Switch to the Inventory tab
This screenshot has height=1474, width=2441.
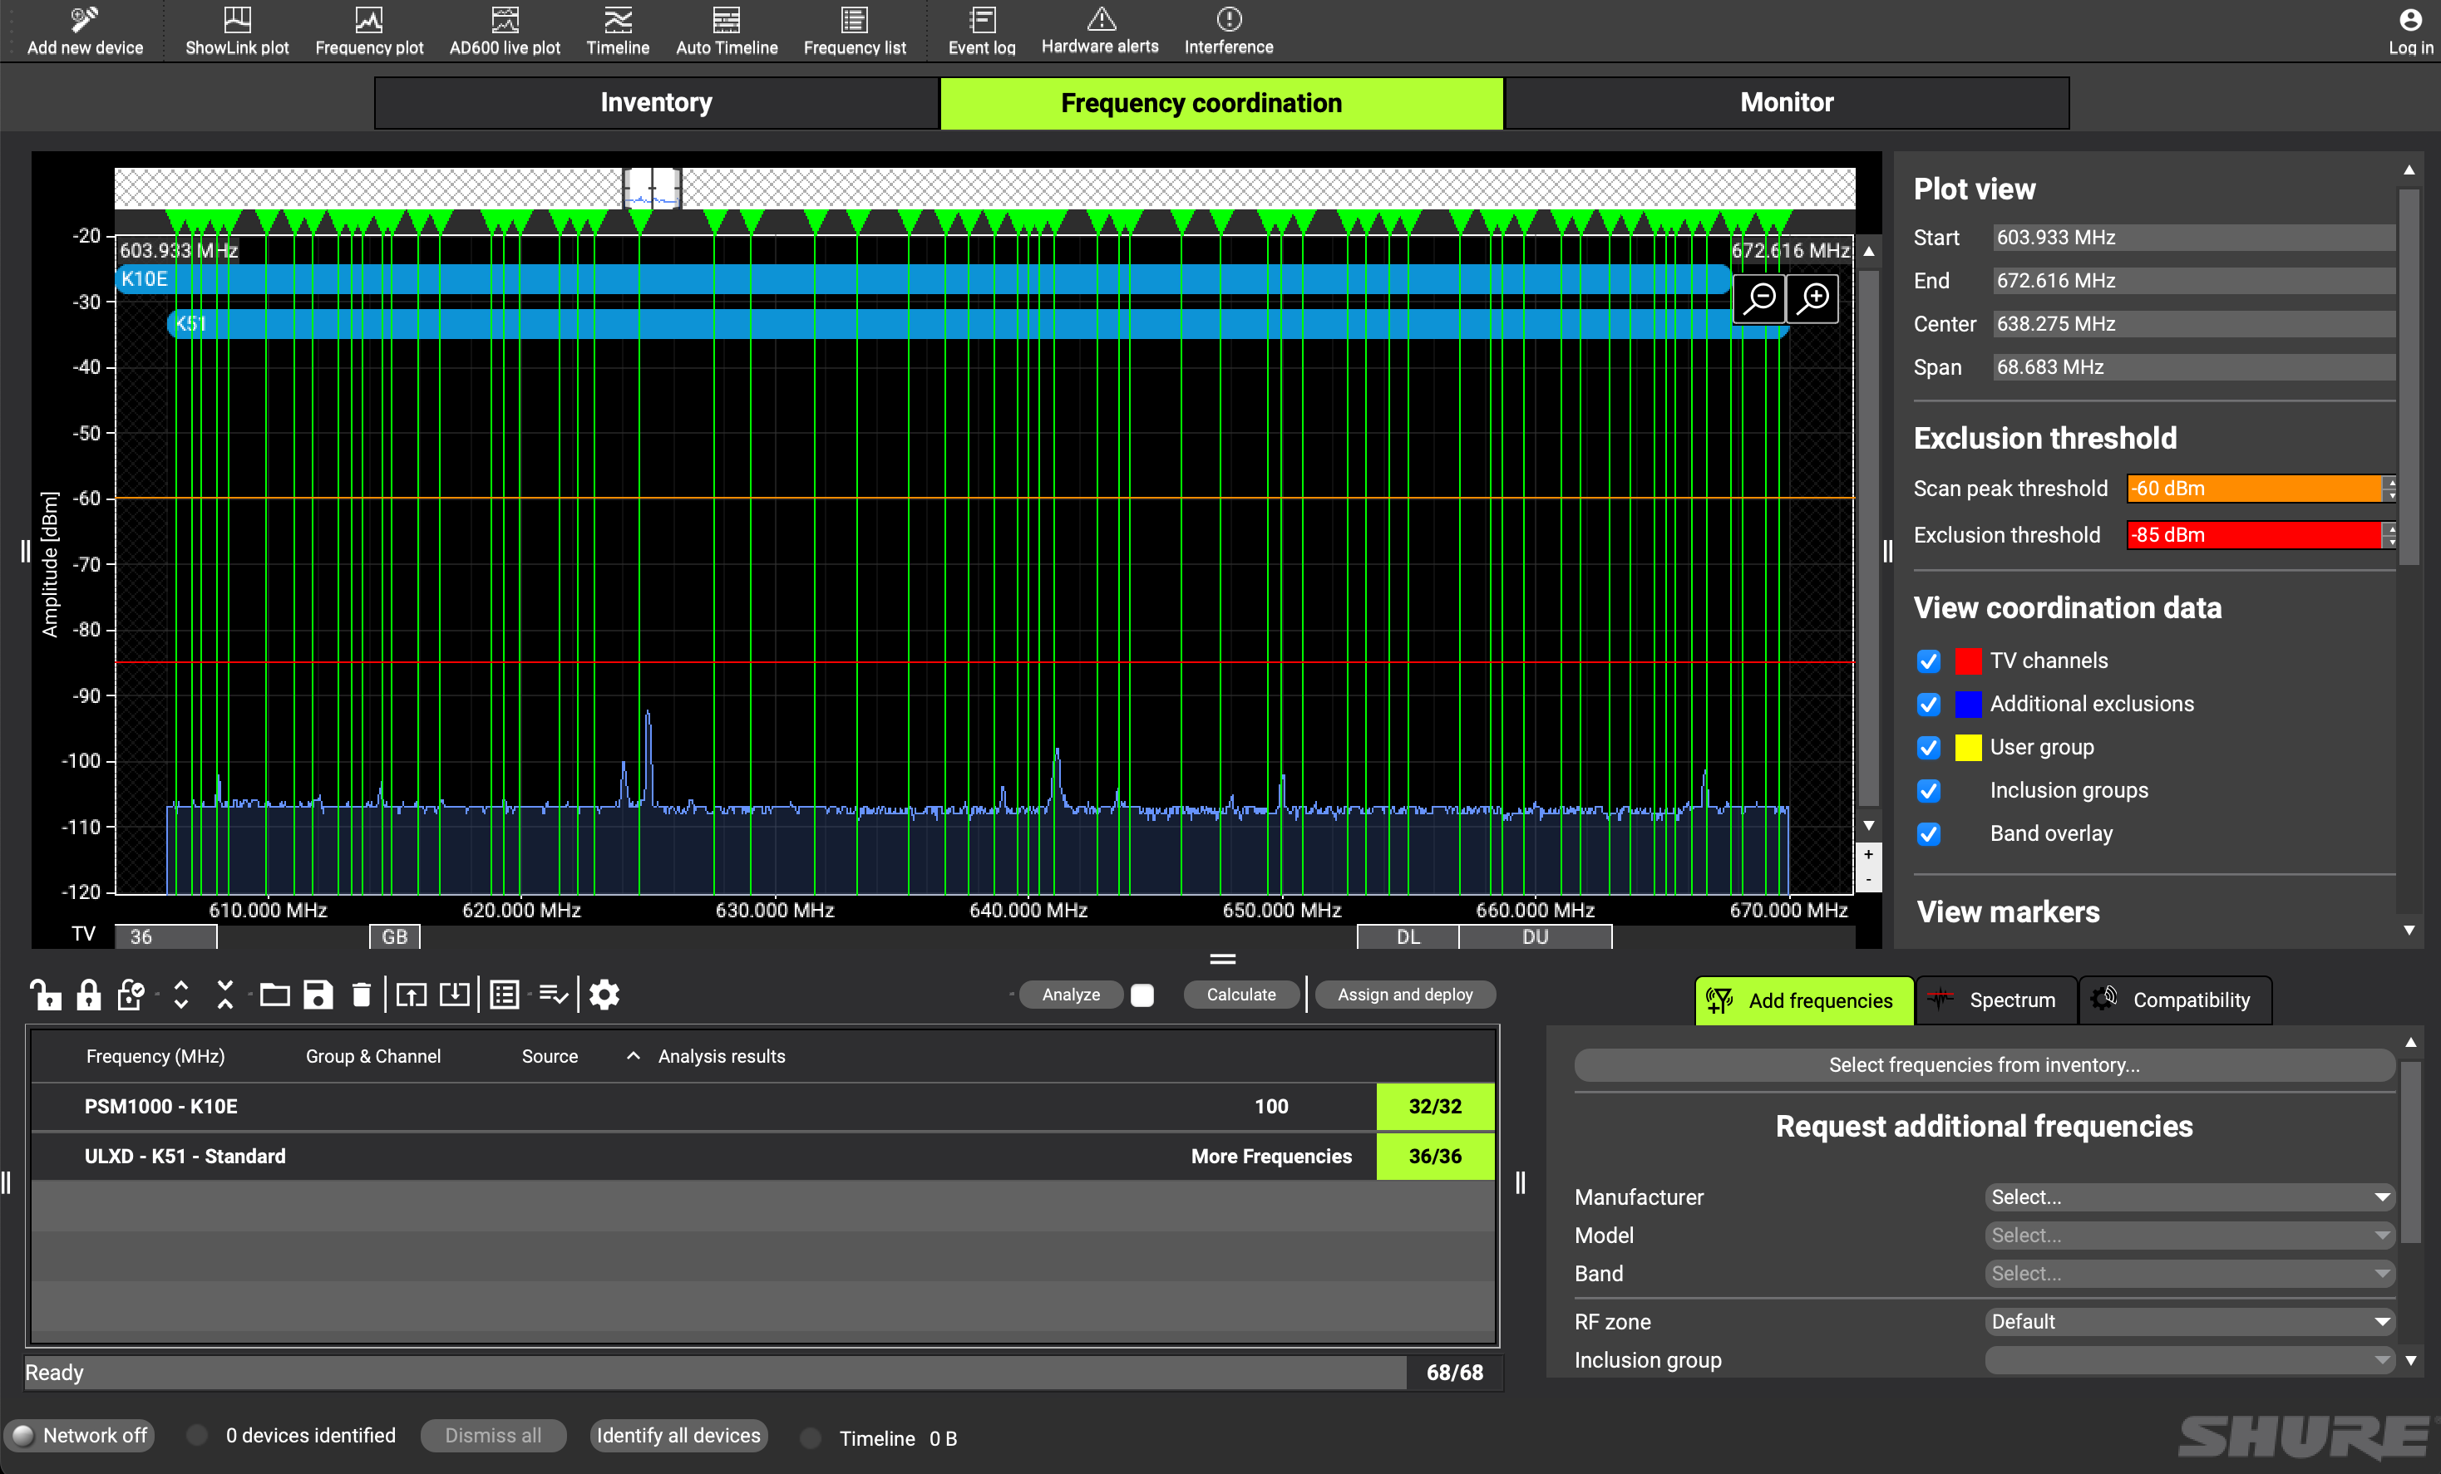click(656, 103)
